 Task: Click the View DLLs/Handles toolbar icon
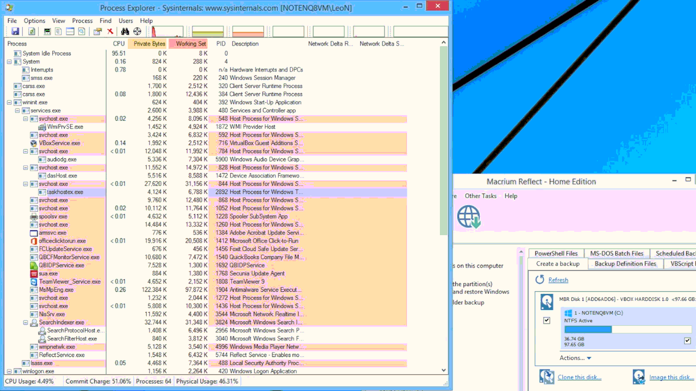[82, 31]
